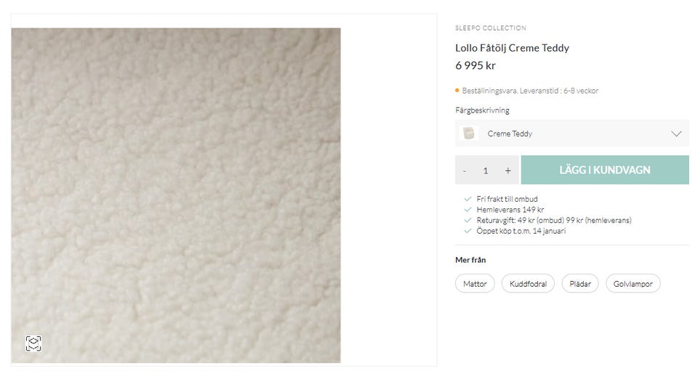Select the Creme Teddy color swatch thumbnail
697x376 pixels.
coord(470,134)
